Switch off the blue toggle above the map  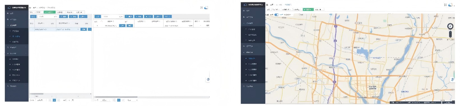pyautogui.click(x=277, y=15)
